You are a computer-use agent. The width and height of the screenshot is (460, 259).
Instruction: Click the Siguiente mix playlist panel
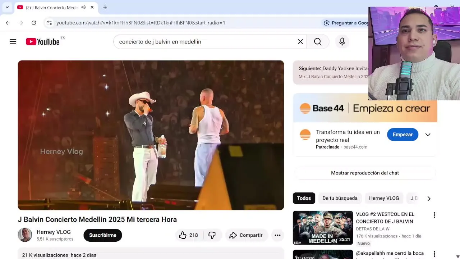(x=331, y=72)
